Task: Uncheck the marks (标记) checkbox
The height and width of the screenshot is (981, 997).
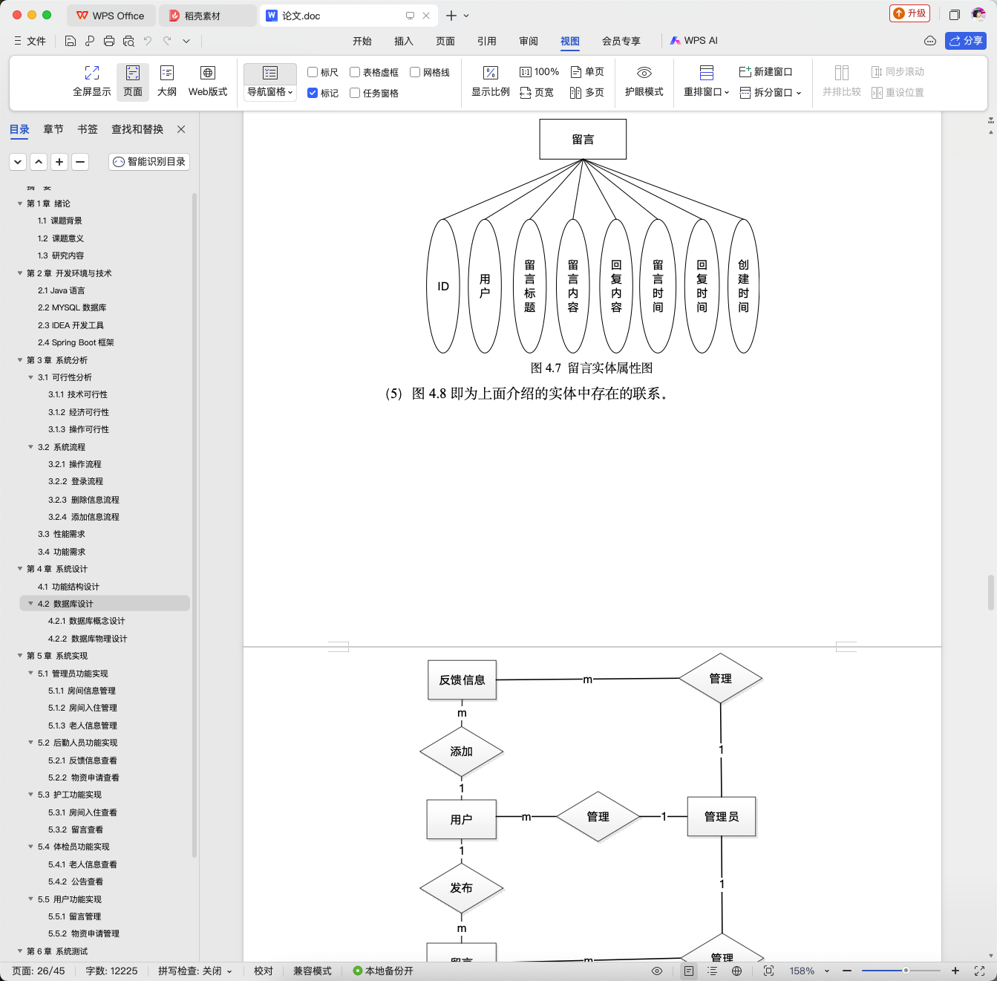Action: (313, 93)
